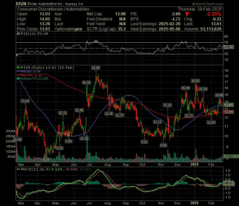Click the 18.85 peak price label
Image resolution: width=239 pixels, height=206 pixels.
[96, 68]
